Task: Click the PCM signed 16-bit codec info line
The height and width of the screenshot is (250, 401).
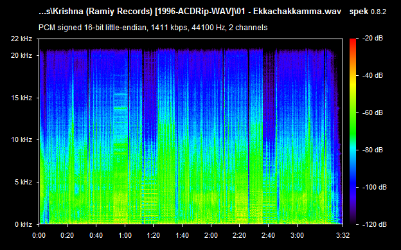Action: 153,28
